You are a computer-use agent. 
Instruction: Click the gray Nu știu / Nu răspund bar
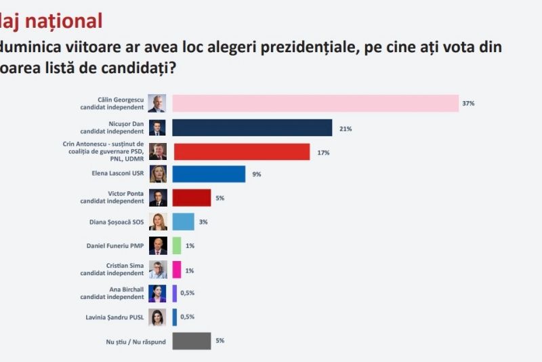(x=191, y=340)
